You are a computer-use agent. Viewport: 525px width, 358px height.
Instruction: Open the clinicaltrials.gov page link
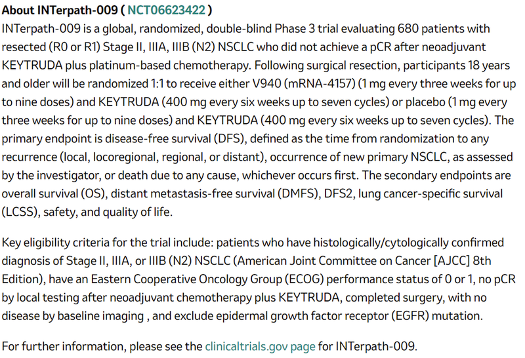[260, 346]
